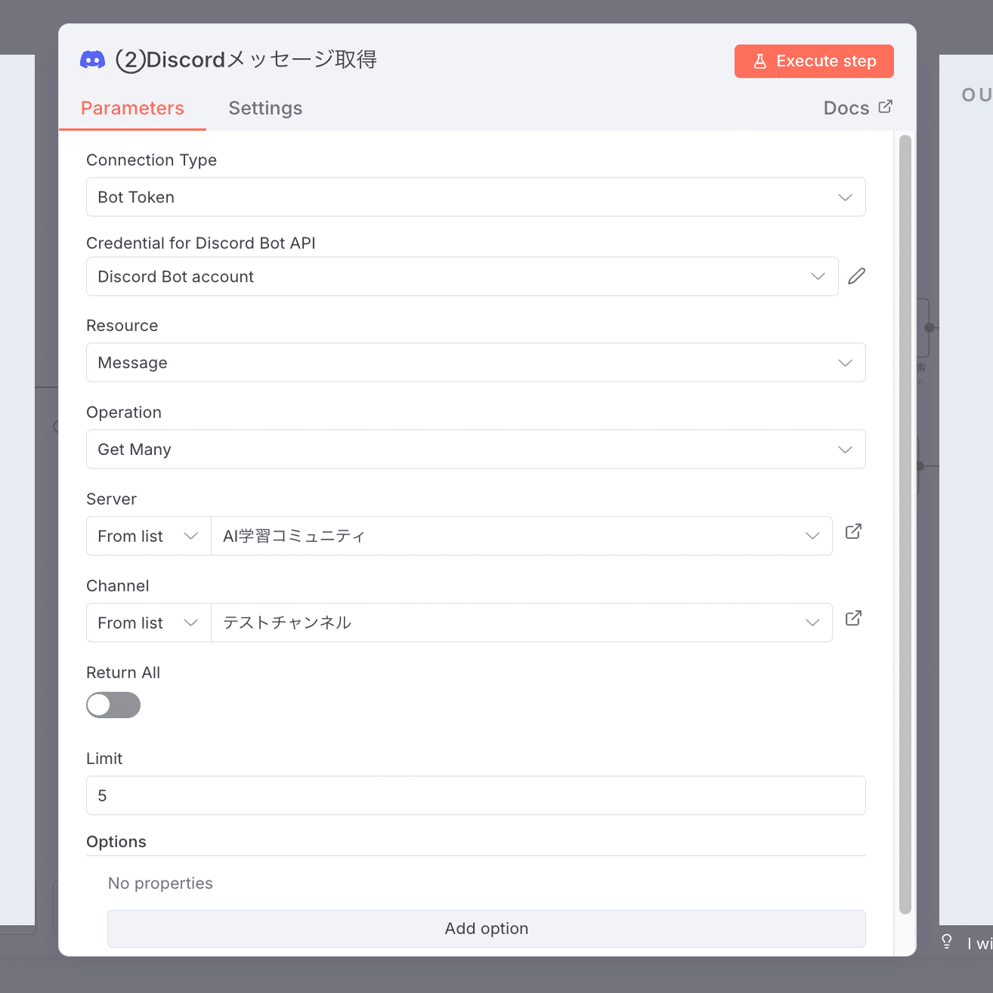The width and height of the screenshot is (993, 993).
Task: Select the Parameters tab
Action: tap(132, 108)
